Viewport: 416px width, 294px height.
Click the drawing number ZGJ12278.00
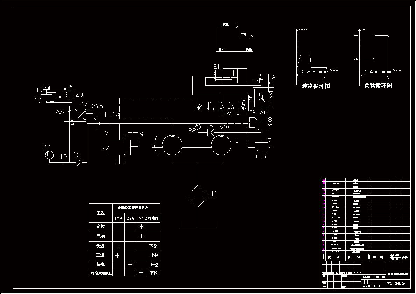tap(396, 284)
